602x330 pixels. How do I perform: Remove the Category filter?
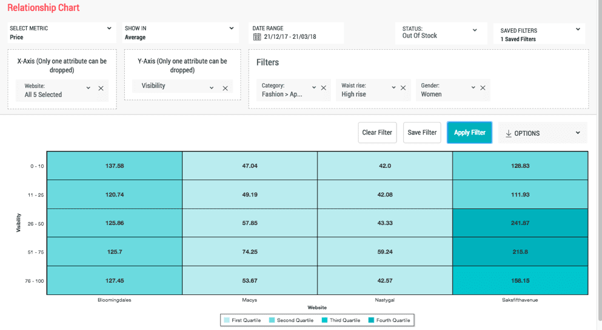324,88
